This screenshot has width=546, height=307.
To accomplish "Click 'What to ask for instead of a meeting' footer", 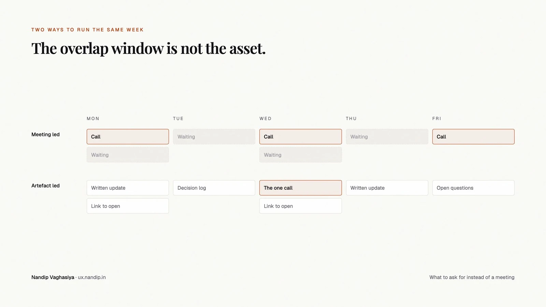I will click(x=472, y=277).
